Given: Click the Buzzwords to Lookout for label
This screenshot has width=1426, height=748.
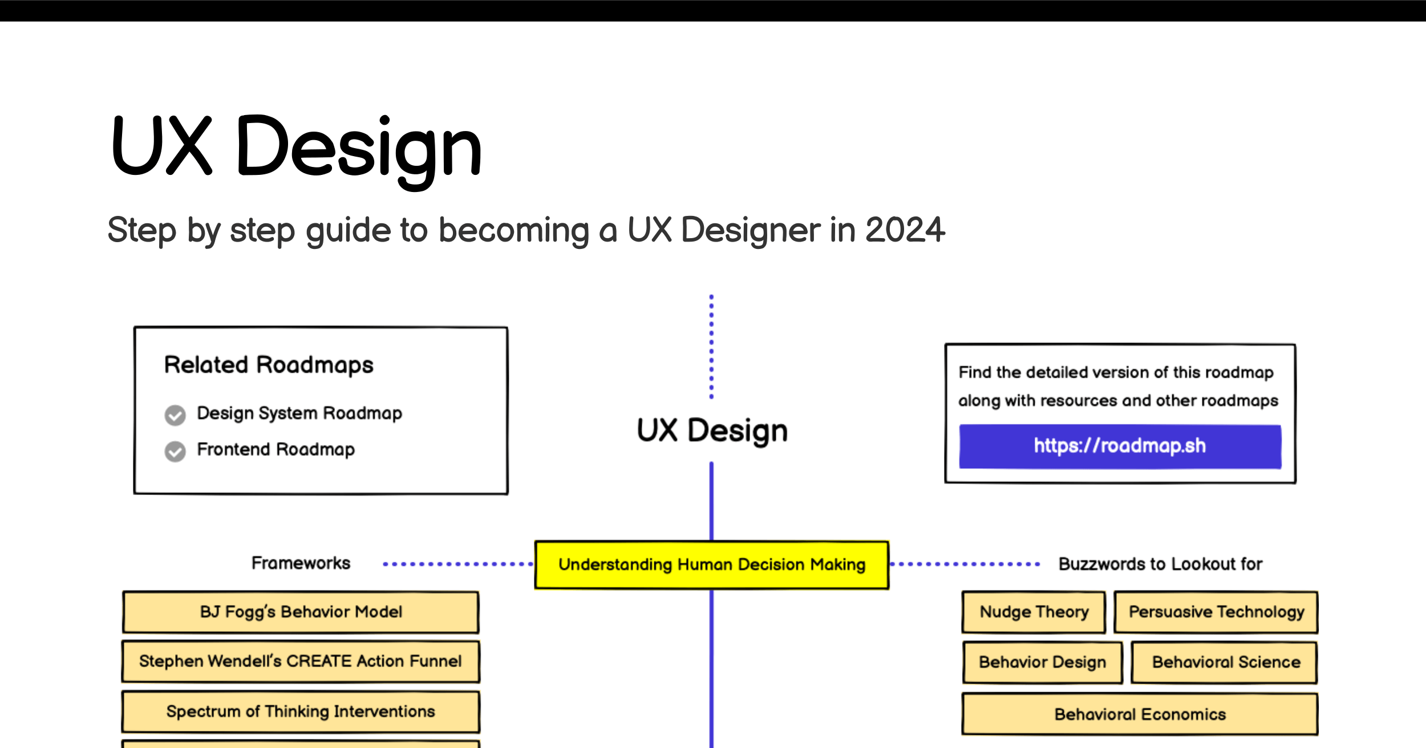Looking at the screenshot, I should 1160,564.
